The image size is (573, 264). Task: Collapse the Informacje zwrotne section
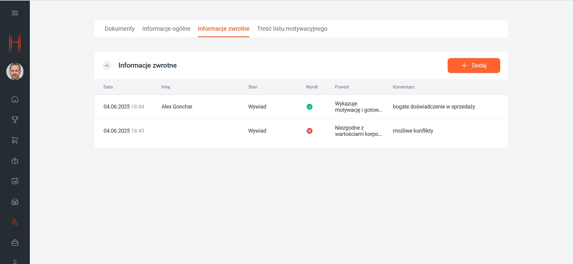click(x=107, y=66)
